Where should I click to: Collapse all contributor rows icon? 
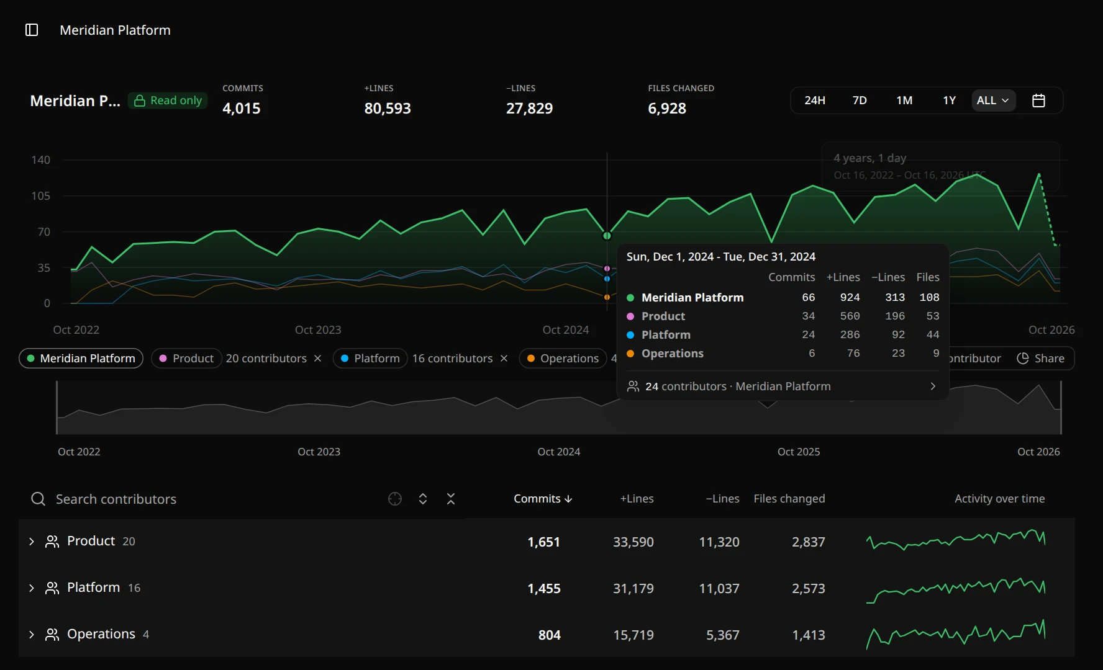tap(451, 499)
